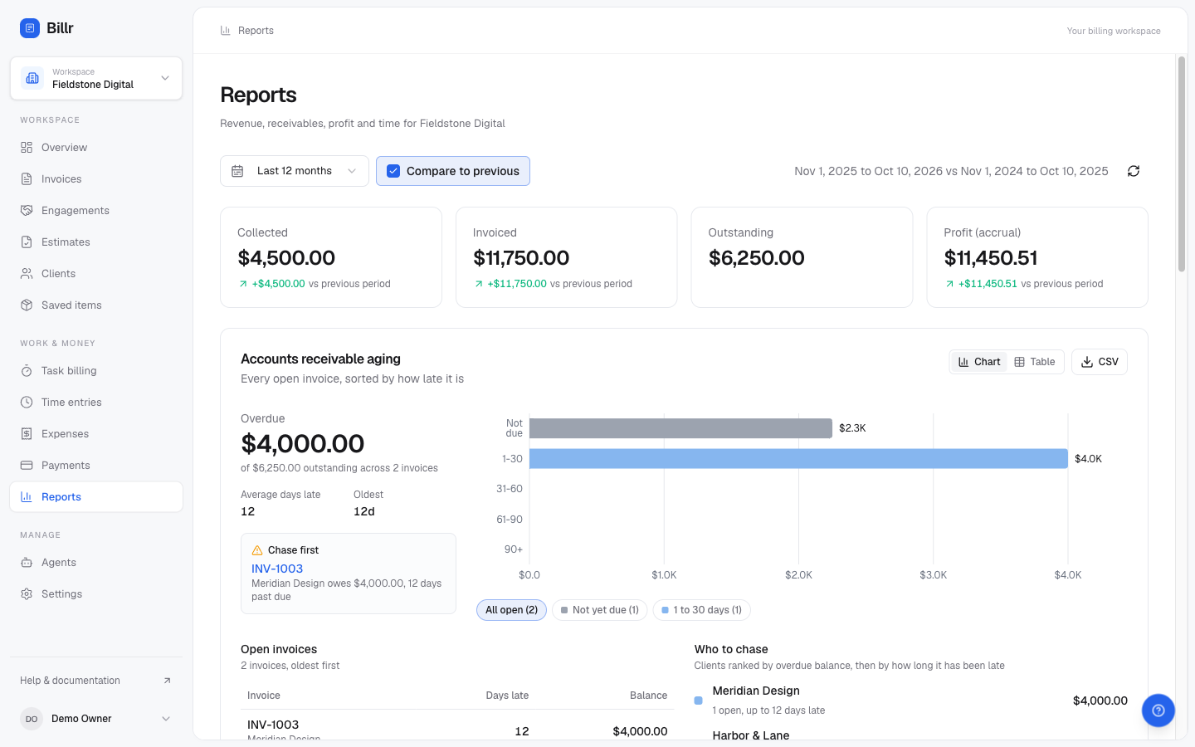
Task: Switch aging view to Chart
Action: (979, 362)
